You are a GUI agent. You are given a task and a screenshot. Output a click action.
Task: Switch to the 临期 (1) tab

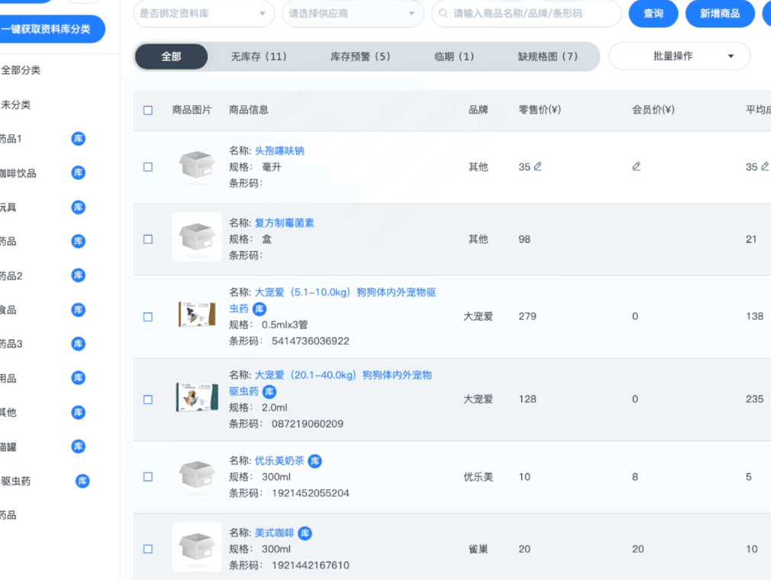point(454,56)
